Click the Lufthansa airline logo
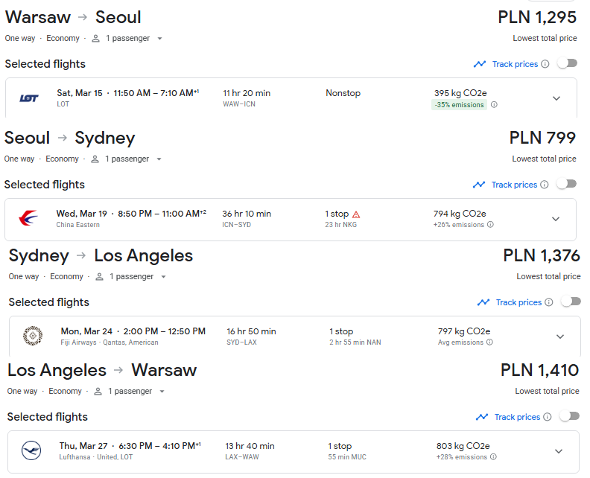The height and width of the screenshot is (478, 590). (x=31, y=450)
